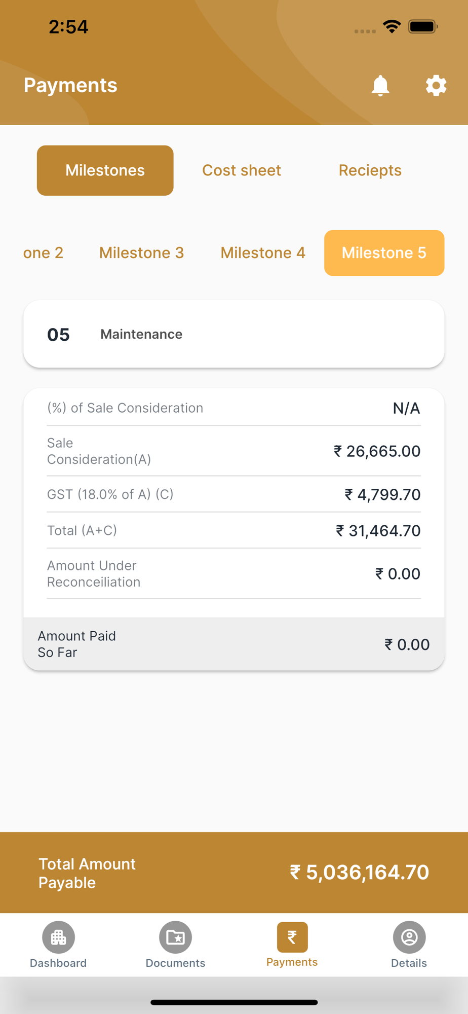
Task: Switch to the Cost sheet tab
Action: point(242,170)
